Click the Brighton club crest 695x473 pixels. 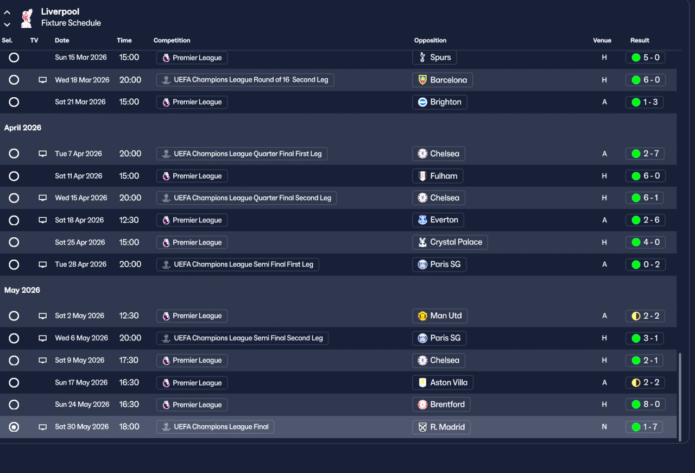(x=422, y=102)
